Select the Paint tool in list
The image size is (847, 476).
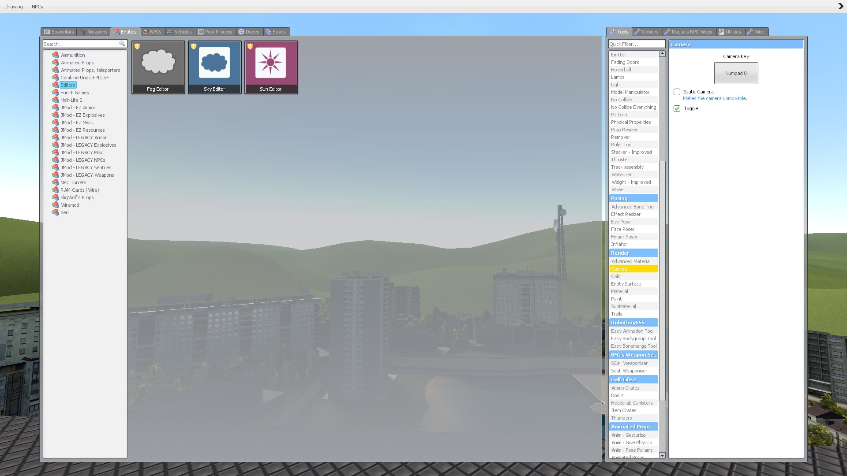[x=616, y=299]
